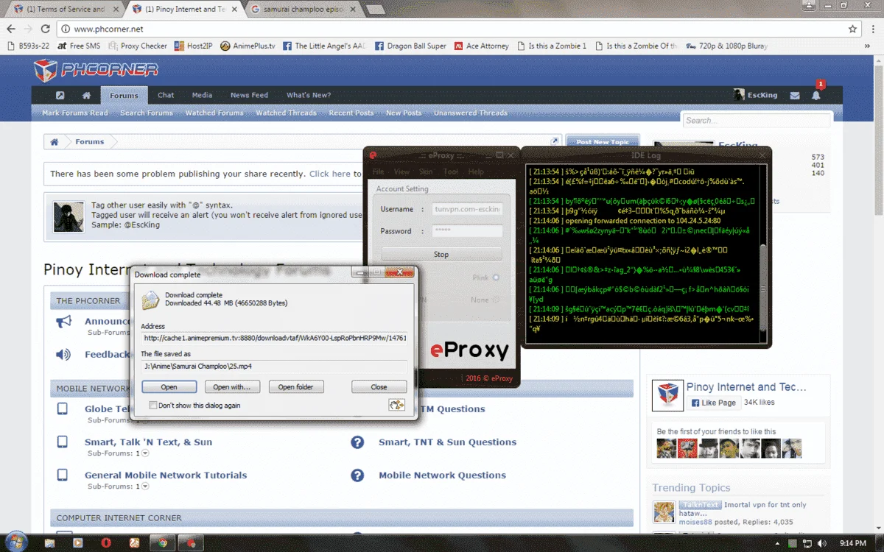Expand Smart, Talk 'N Text sub-forums arrow
This screenshot has height=552, width=884.
145,453
